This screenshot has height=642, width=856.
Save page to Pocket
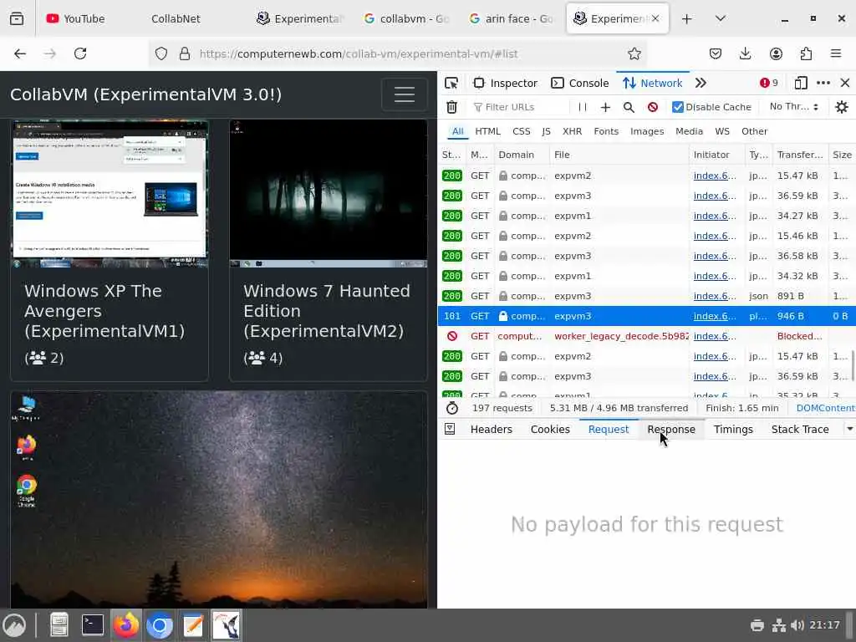coord(716,53)
